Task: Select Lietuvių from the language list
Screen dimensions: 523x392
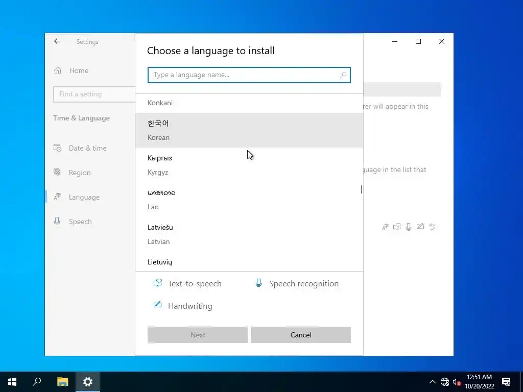Action: 249,262
